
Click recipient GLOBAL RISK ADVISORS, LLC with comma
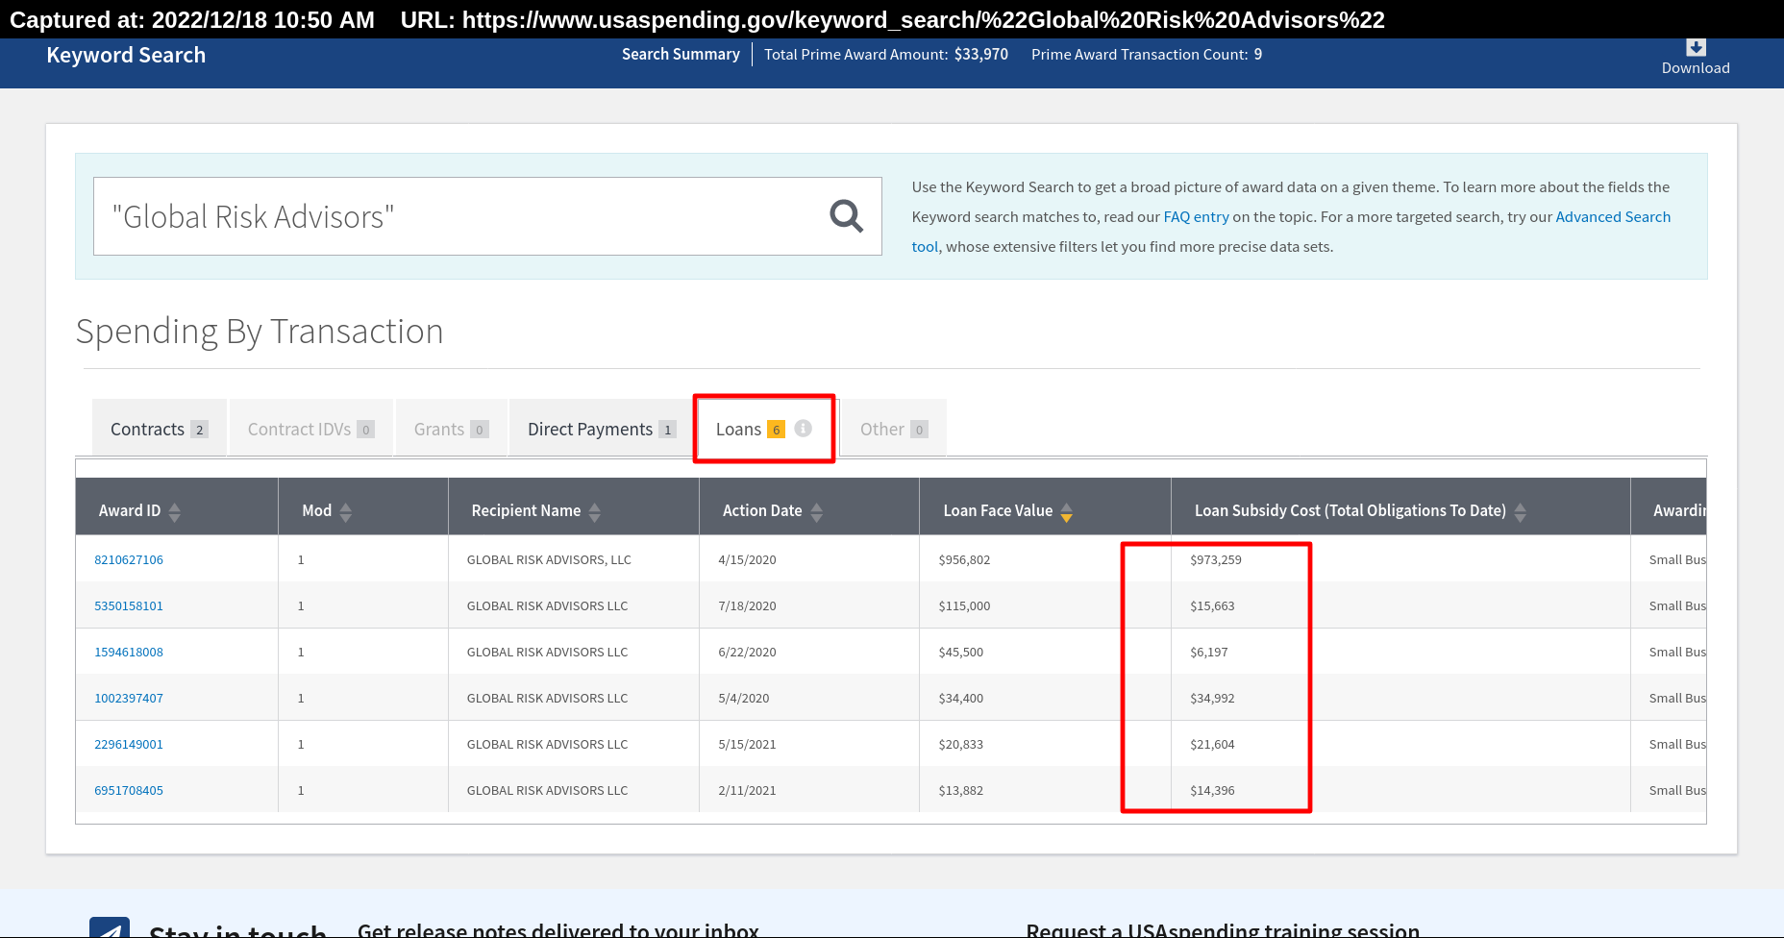tap(549, 559)
